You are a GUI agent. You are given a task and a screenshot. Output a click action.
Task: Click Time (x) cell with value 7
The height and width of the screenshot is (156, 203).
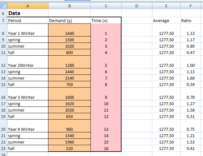(106, 78)
